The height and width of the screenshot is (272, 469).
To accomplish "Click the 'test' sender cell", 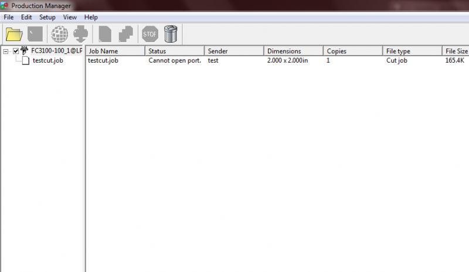I will (213, 60).
